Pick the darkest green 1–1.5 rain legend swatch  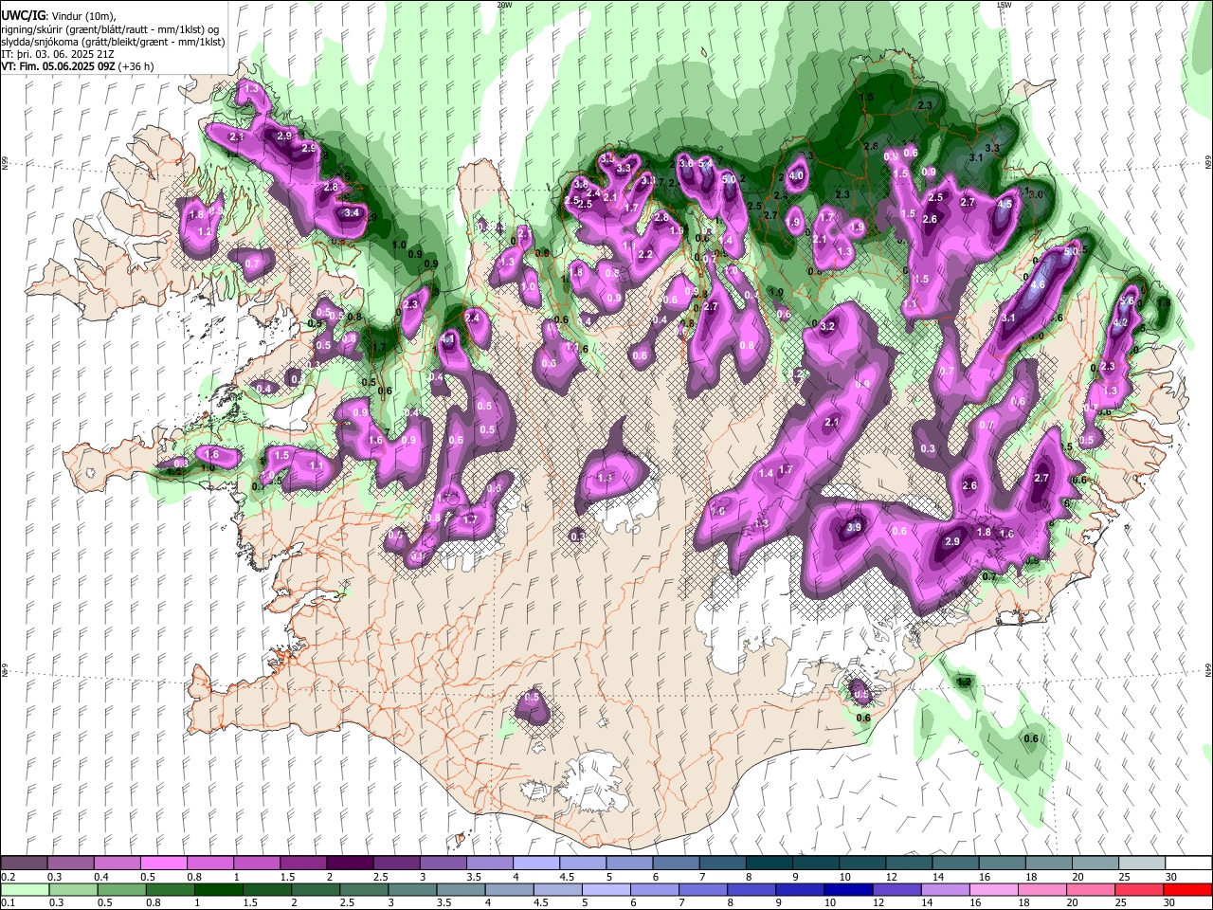[218, 889]
